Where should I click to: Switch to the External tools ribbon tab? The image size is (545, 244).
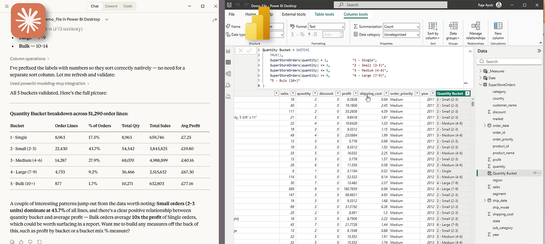(294, 14)
